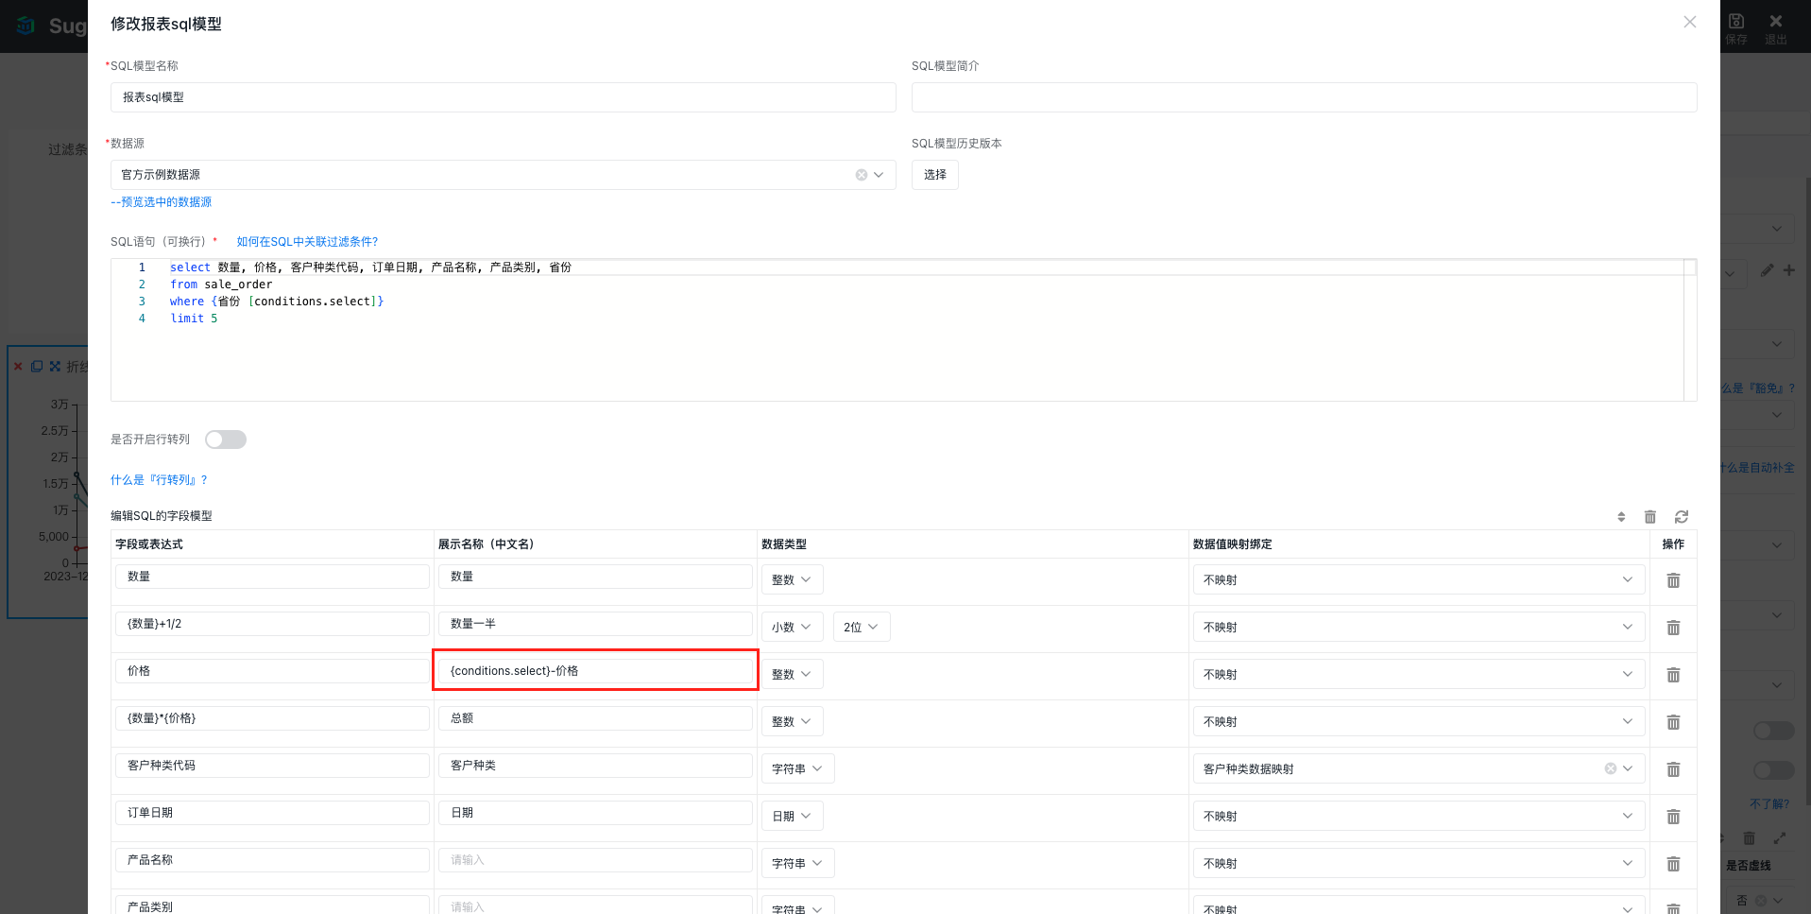Viewport: 1811px width, 914px height.
Task: Click the SQL模型简介 input field
Action: (1304, 97)
